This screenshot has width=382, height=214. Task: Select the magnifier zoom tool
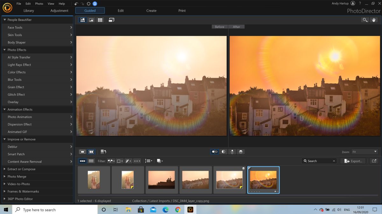point(365,20)
